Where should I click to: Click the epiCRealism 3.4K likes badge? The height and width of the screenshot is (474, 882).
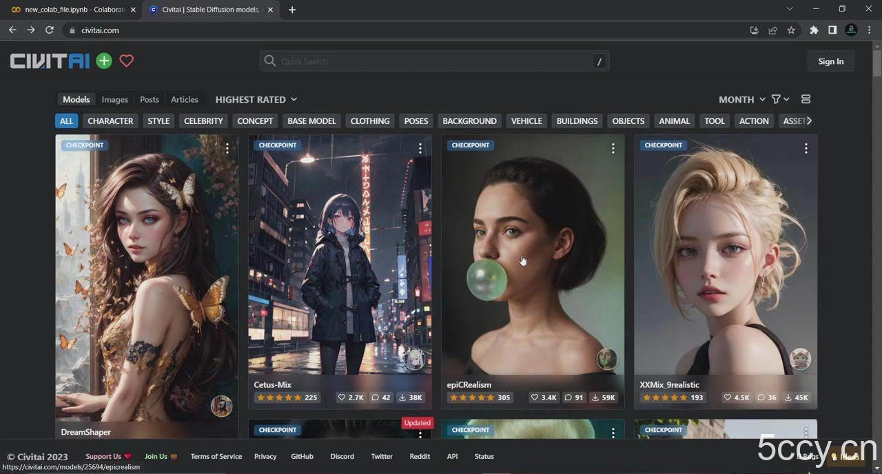coord(543,398)
